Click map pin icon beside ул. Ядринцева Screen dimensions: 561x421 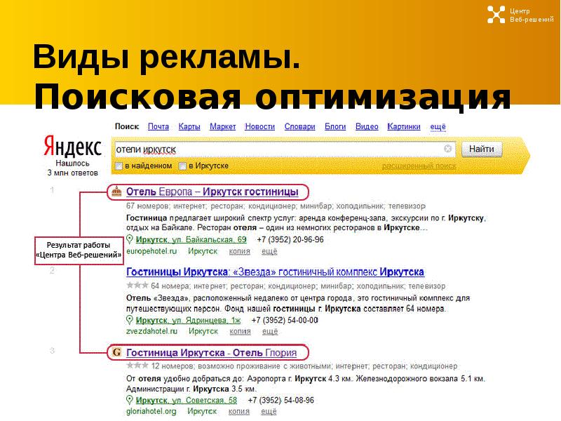(130, 320)
